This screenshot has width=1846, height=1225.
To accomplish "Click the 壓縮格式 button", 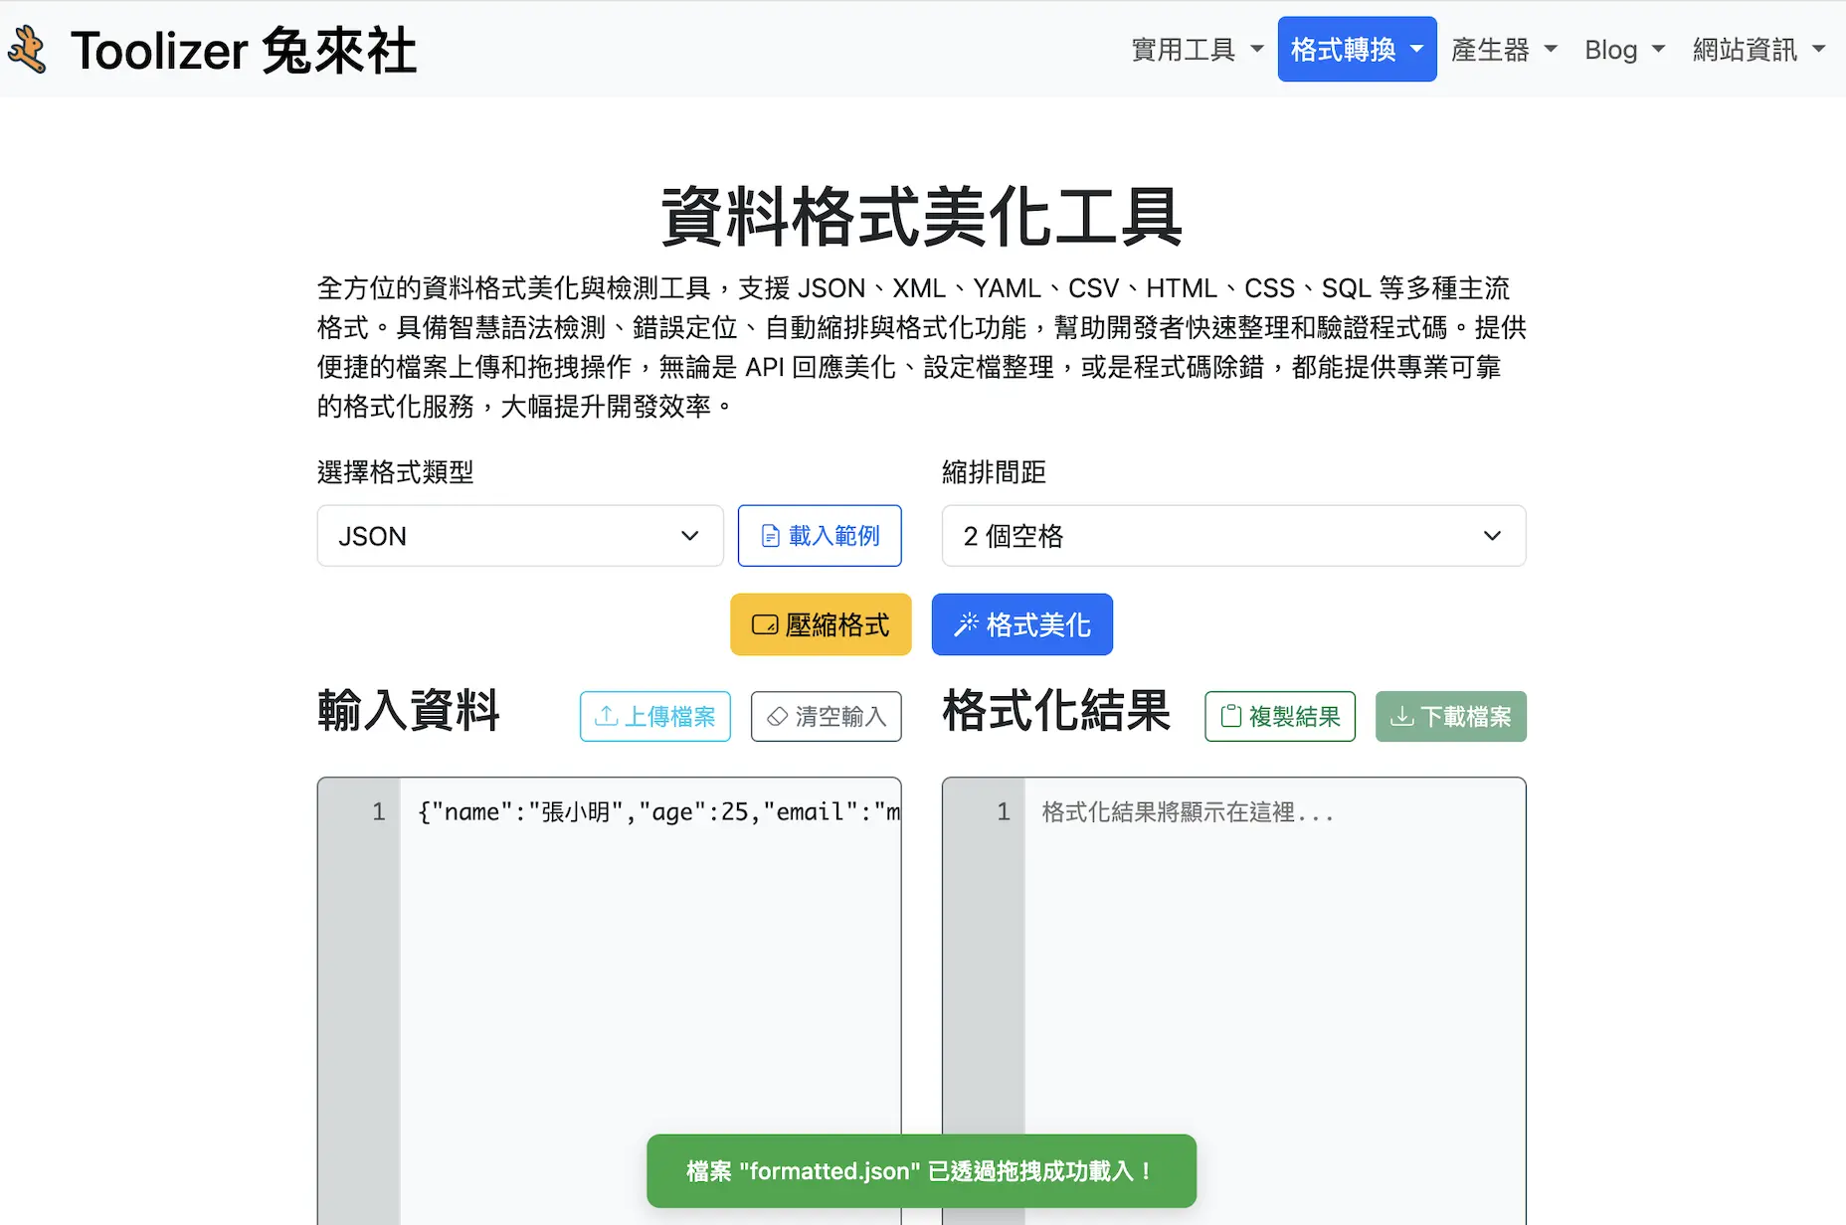I will pos(821,623).
